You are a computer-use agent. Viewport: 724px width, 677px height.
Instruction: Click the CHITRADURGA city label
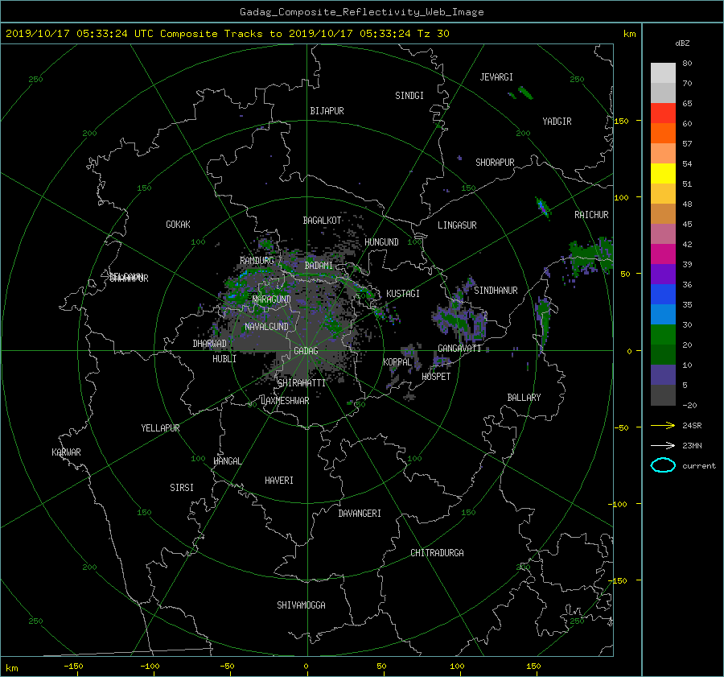click(x=437, y=553)
